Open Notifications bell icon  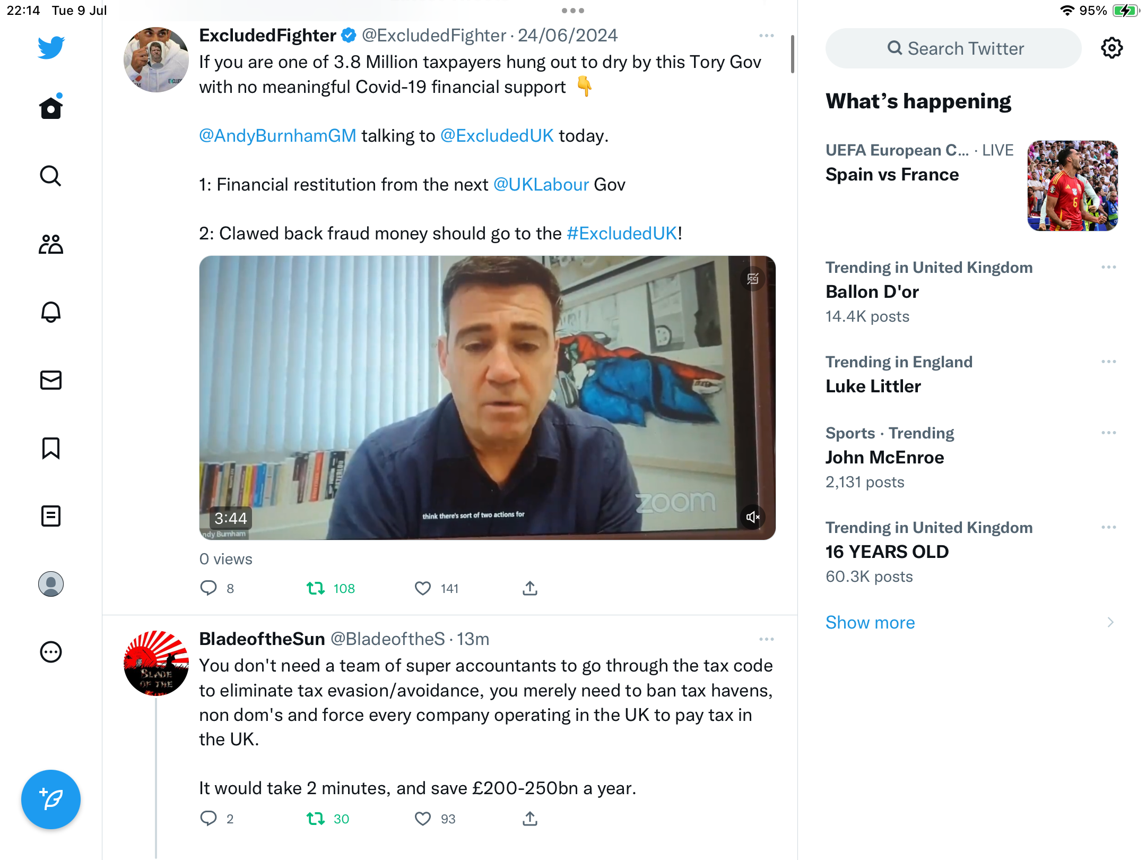click(x=51, y=312)
